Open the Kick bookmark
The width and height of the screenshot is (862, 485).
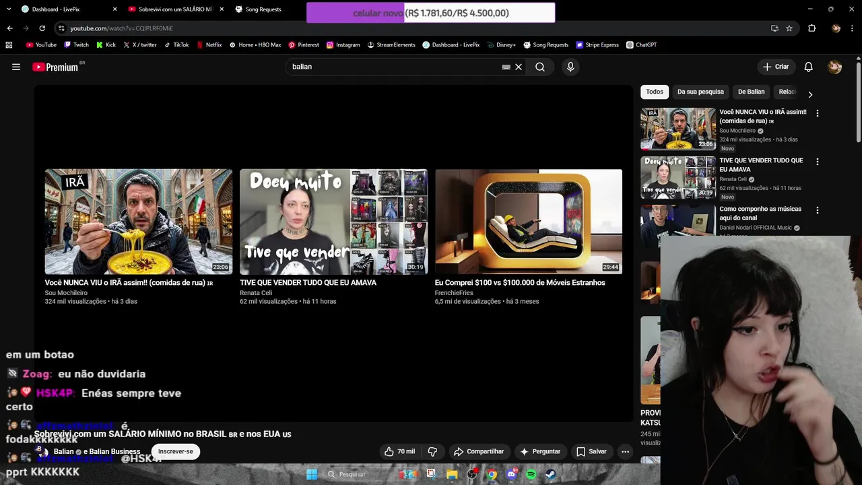tap(106, 45)
